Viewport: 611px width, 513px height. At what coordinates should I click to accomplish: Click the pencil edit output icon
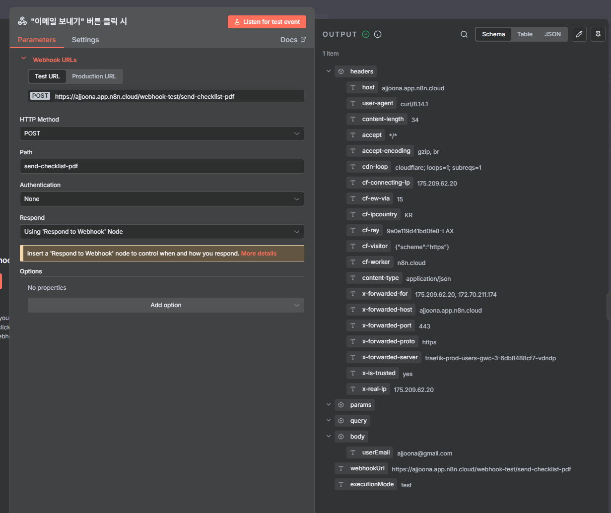coord(579,34)
